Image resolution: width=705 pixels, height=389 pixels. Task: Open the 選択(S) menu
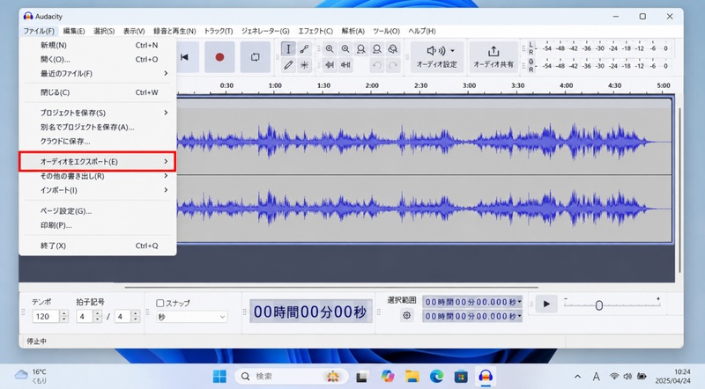[104, 31]
